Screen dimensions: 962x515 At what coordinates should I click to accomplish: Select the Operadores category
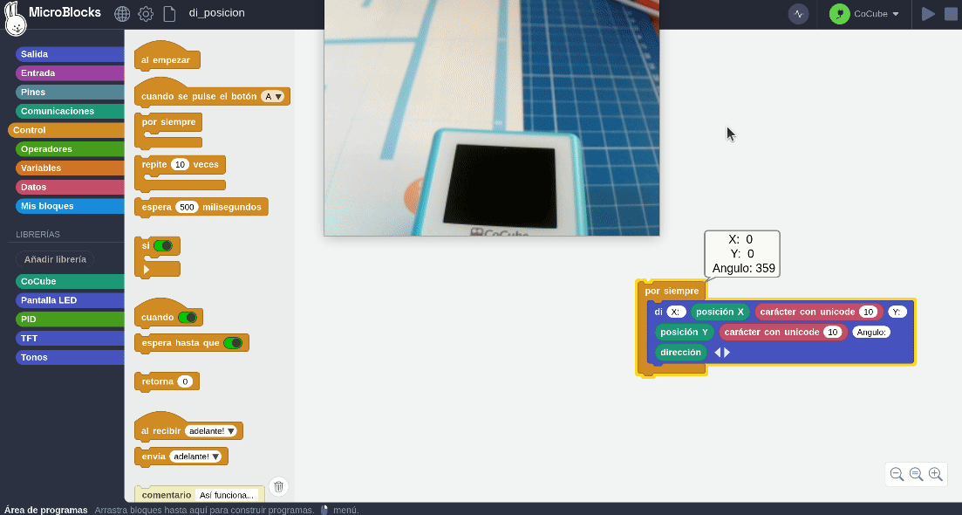click(47, 149)
